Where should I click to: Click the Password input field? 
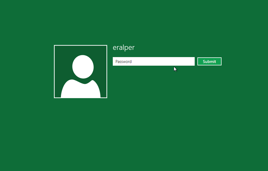154,61
